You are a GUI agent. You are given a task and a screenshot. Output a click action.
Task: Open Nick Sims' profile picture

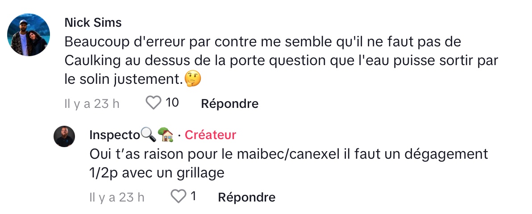[29, 35]
